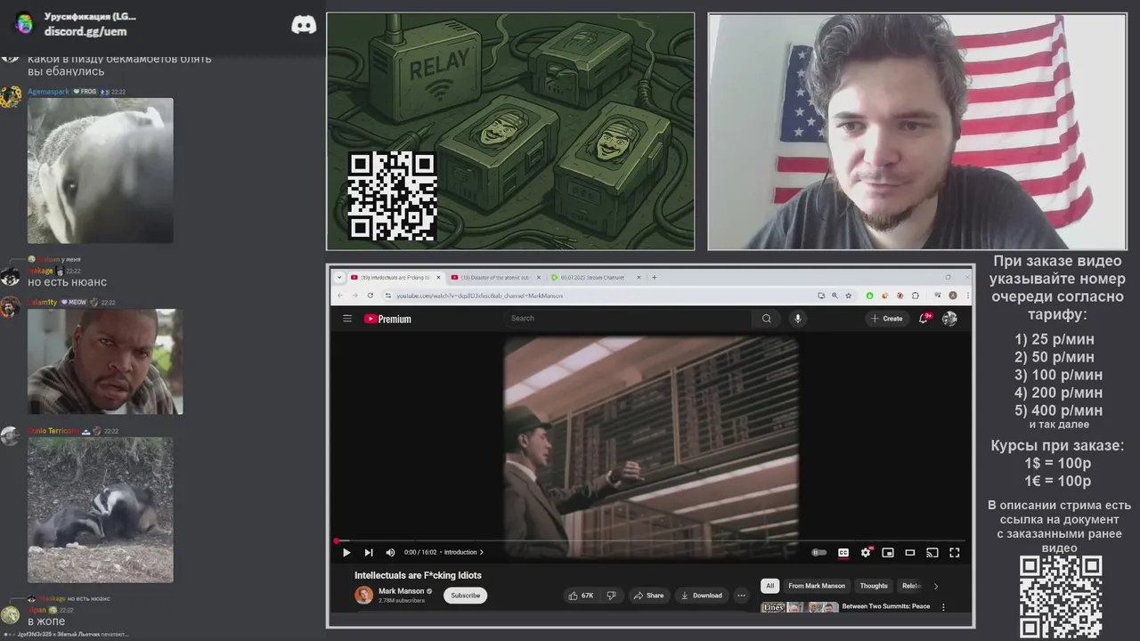Click the Agemaspark username in chat
1140x641 pixels.
point(48,92)
